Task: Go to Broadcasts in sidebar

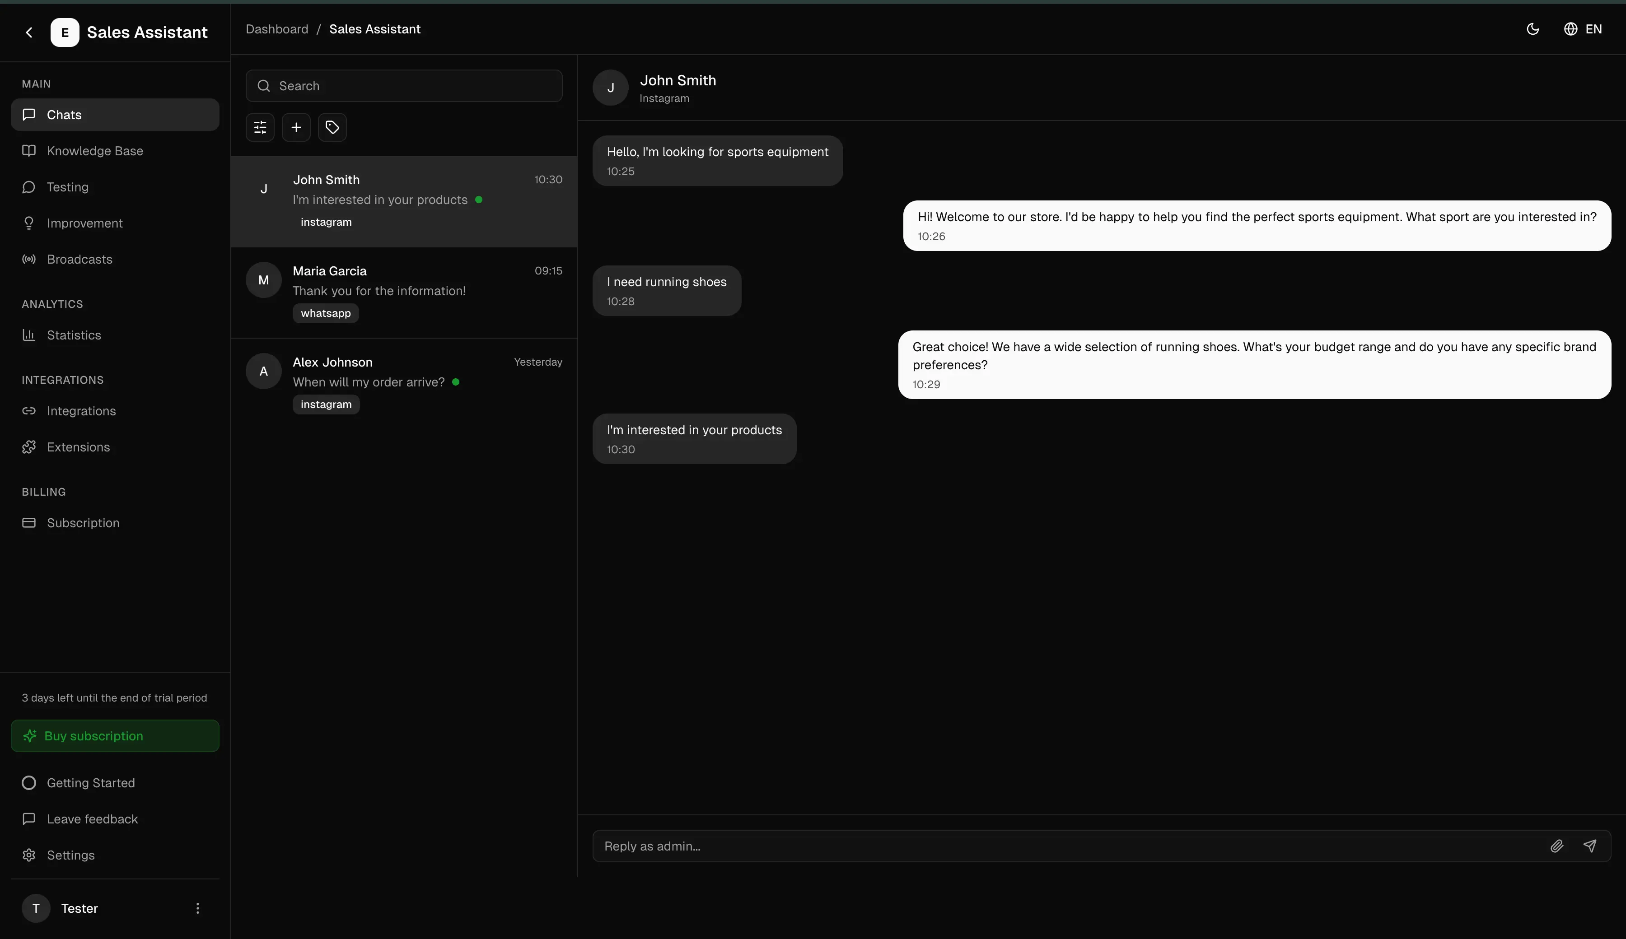Action: (79, 259)
